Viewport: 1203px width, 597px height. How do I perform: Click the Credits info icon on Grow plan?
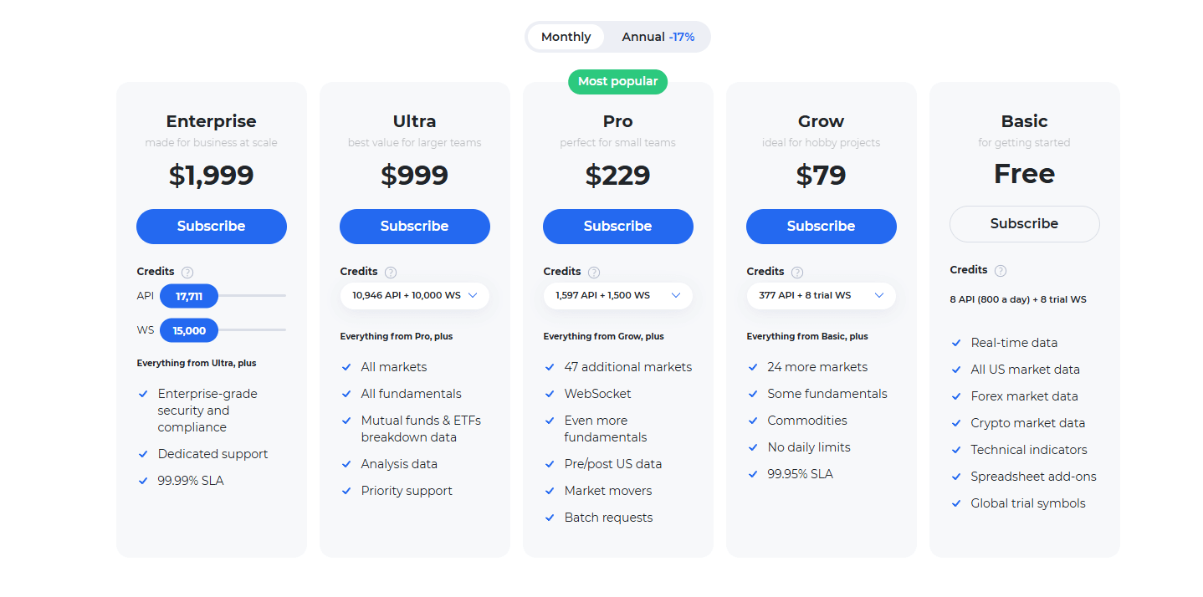point(796,271)
